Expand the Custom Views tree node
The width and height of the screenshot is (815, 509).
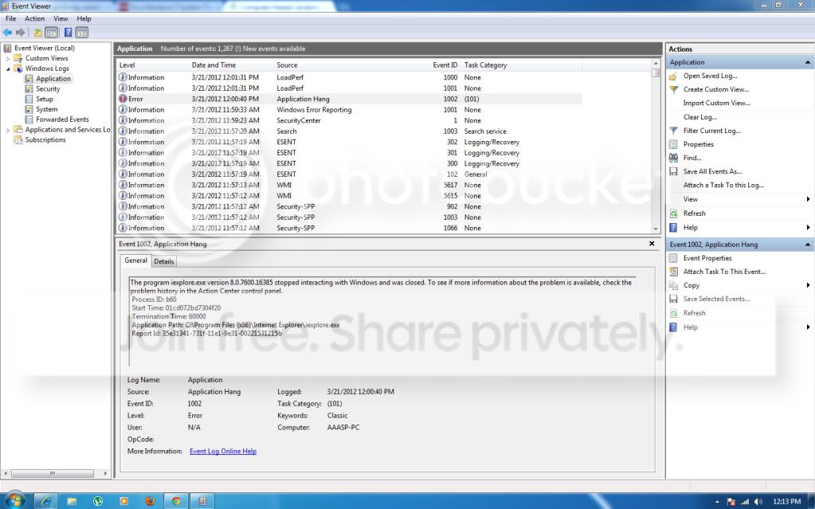tap(8, 58)
